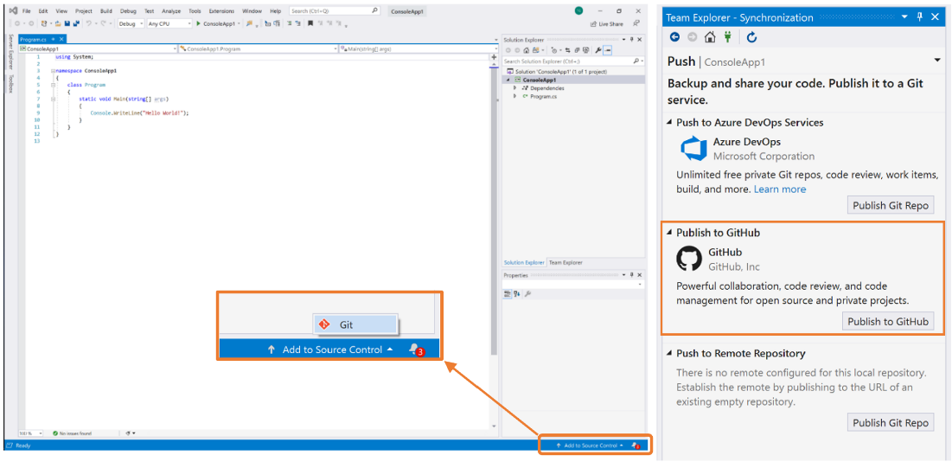
Task: Click the No issues found indicator
Action: point(73,433)
